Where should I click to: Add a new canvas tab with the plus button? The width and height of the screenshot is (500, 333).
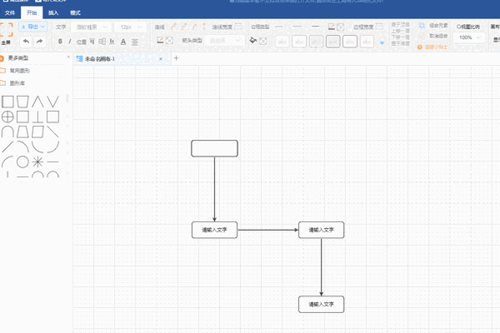tap(176, 58)
